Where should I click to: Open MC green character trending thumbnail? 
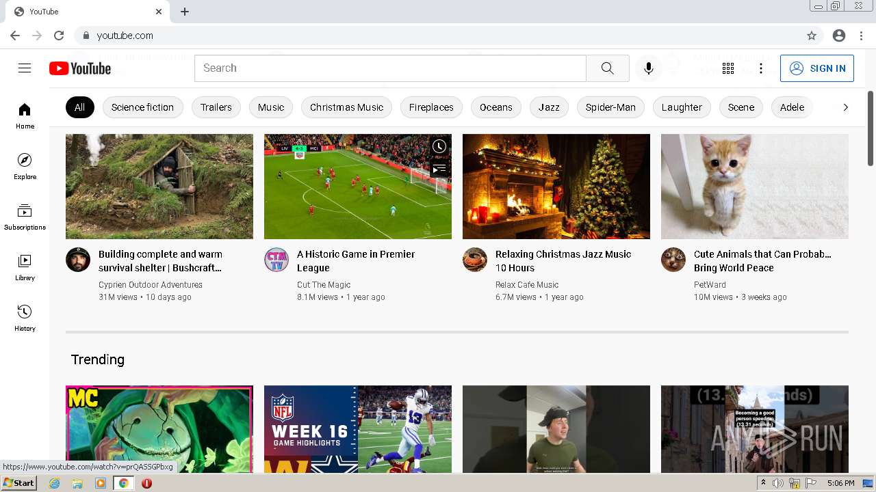pos(159,429)
